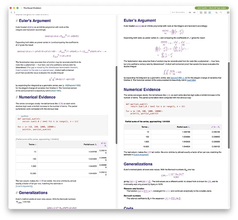Click 'def partial_sum(n):' in the preview code block
This screenshot has height=220, width=238.
click(x=137, y=104)
